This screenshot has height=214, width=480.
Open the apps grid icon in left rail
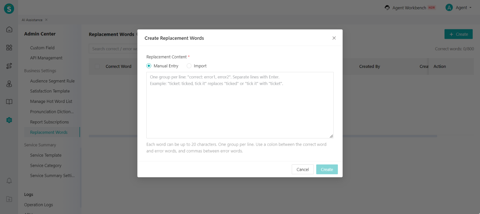(9, 48)
